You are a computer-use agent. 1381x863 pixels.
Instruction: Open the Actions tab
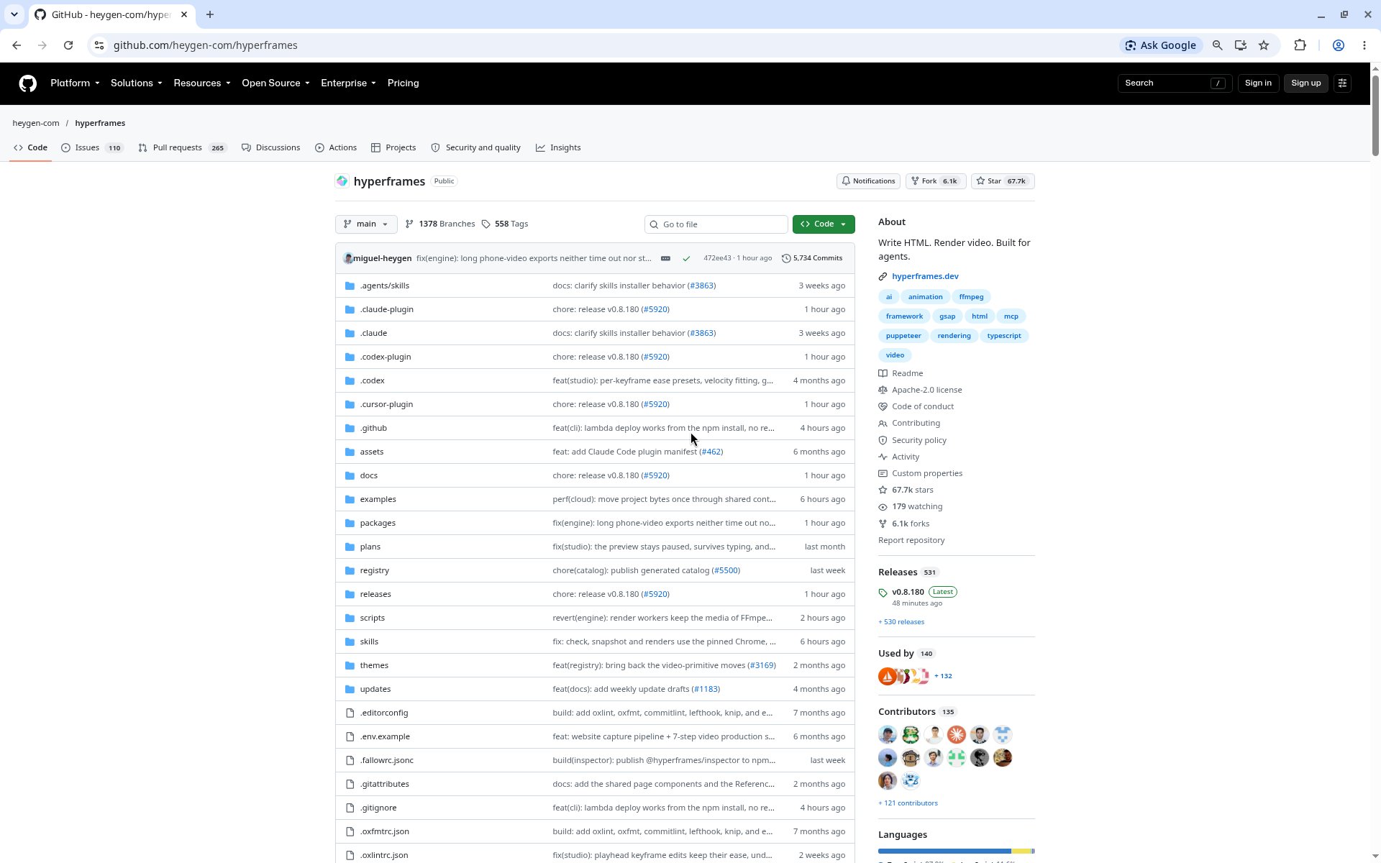[336, 147]
